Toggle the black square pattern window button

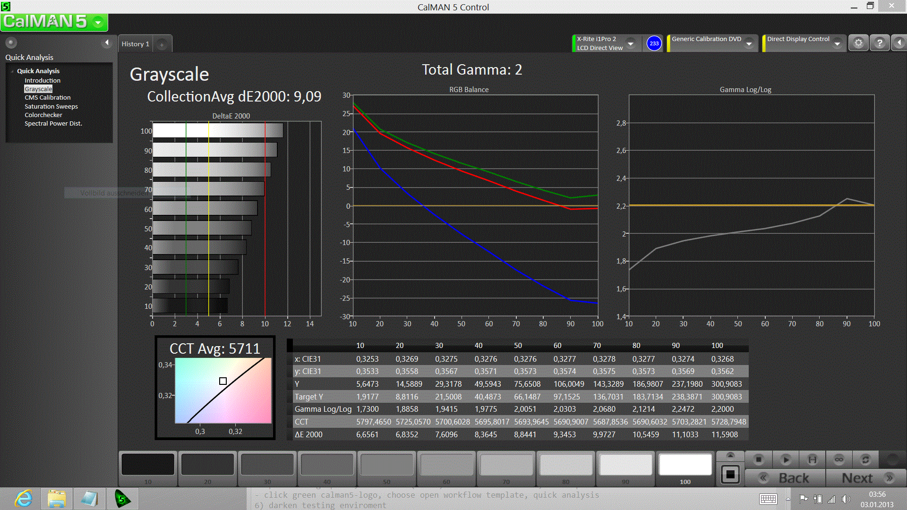pyautogui.click(x=730, y=474)
